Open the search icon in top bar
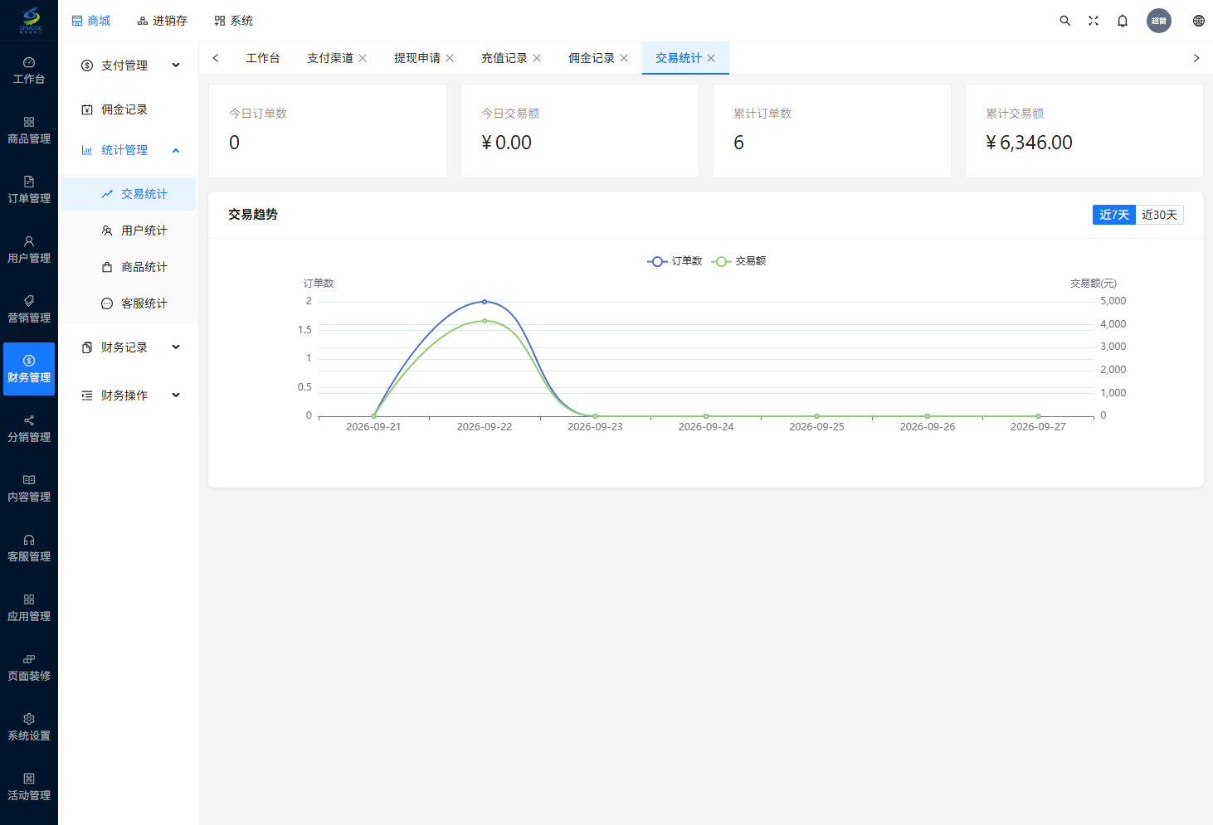 coord(1064,21)
